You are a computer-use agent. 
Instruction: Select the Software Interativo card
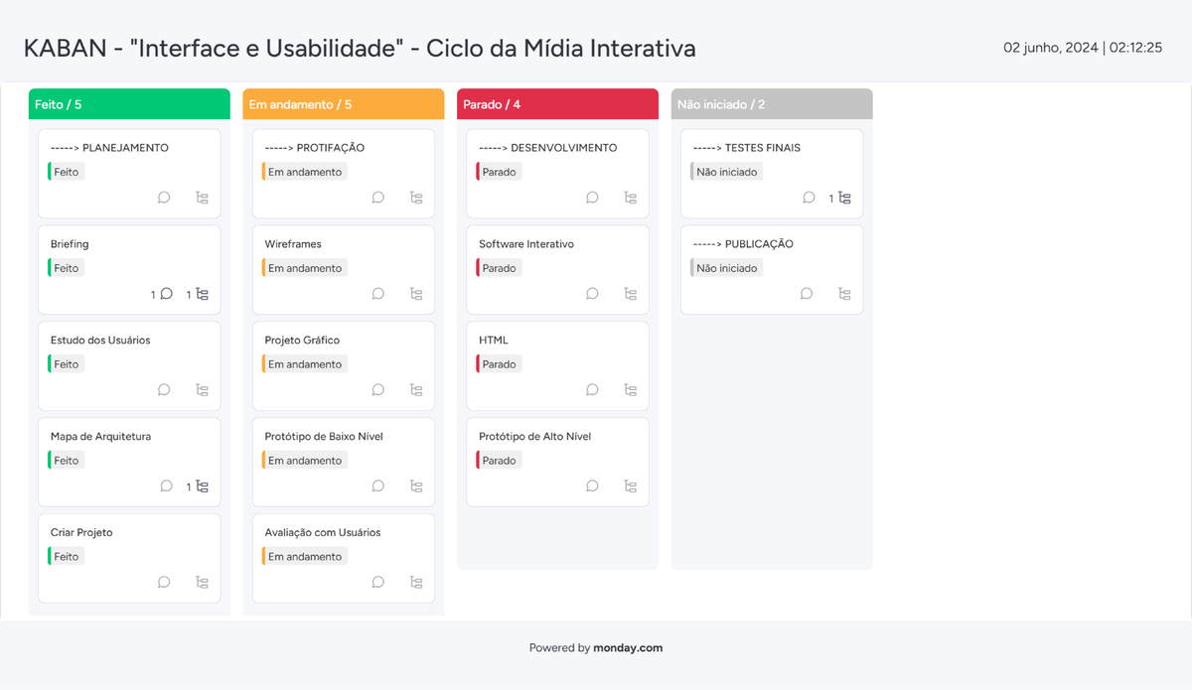[x=557, y=243]
